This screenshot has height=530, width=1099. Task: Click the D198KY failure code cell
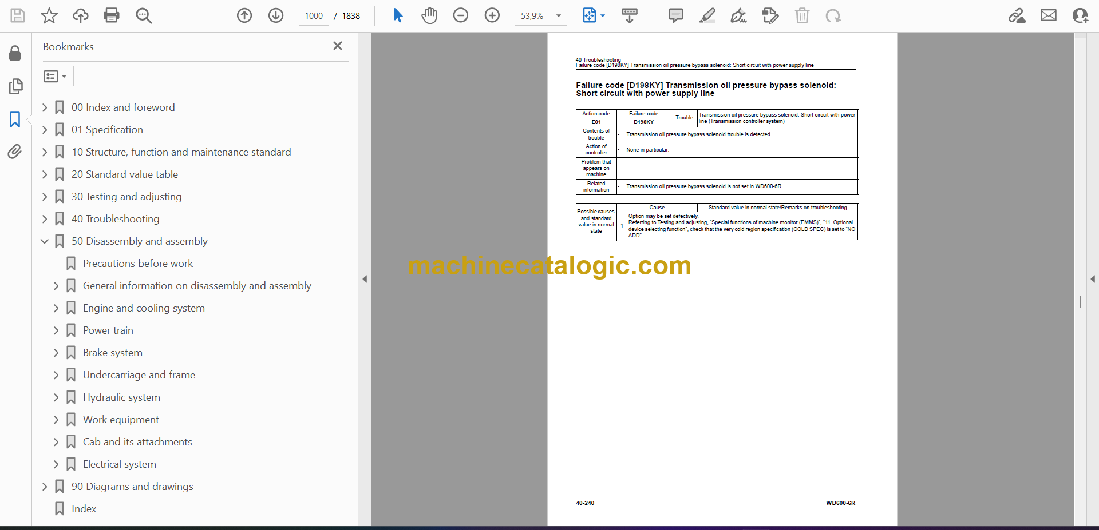point(643,122)
